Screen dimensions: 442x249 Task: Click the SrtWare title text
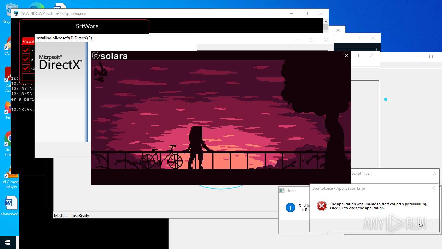tap(87, 26)
